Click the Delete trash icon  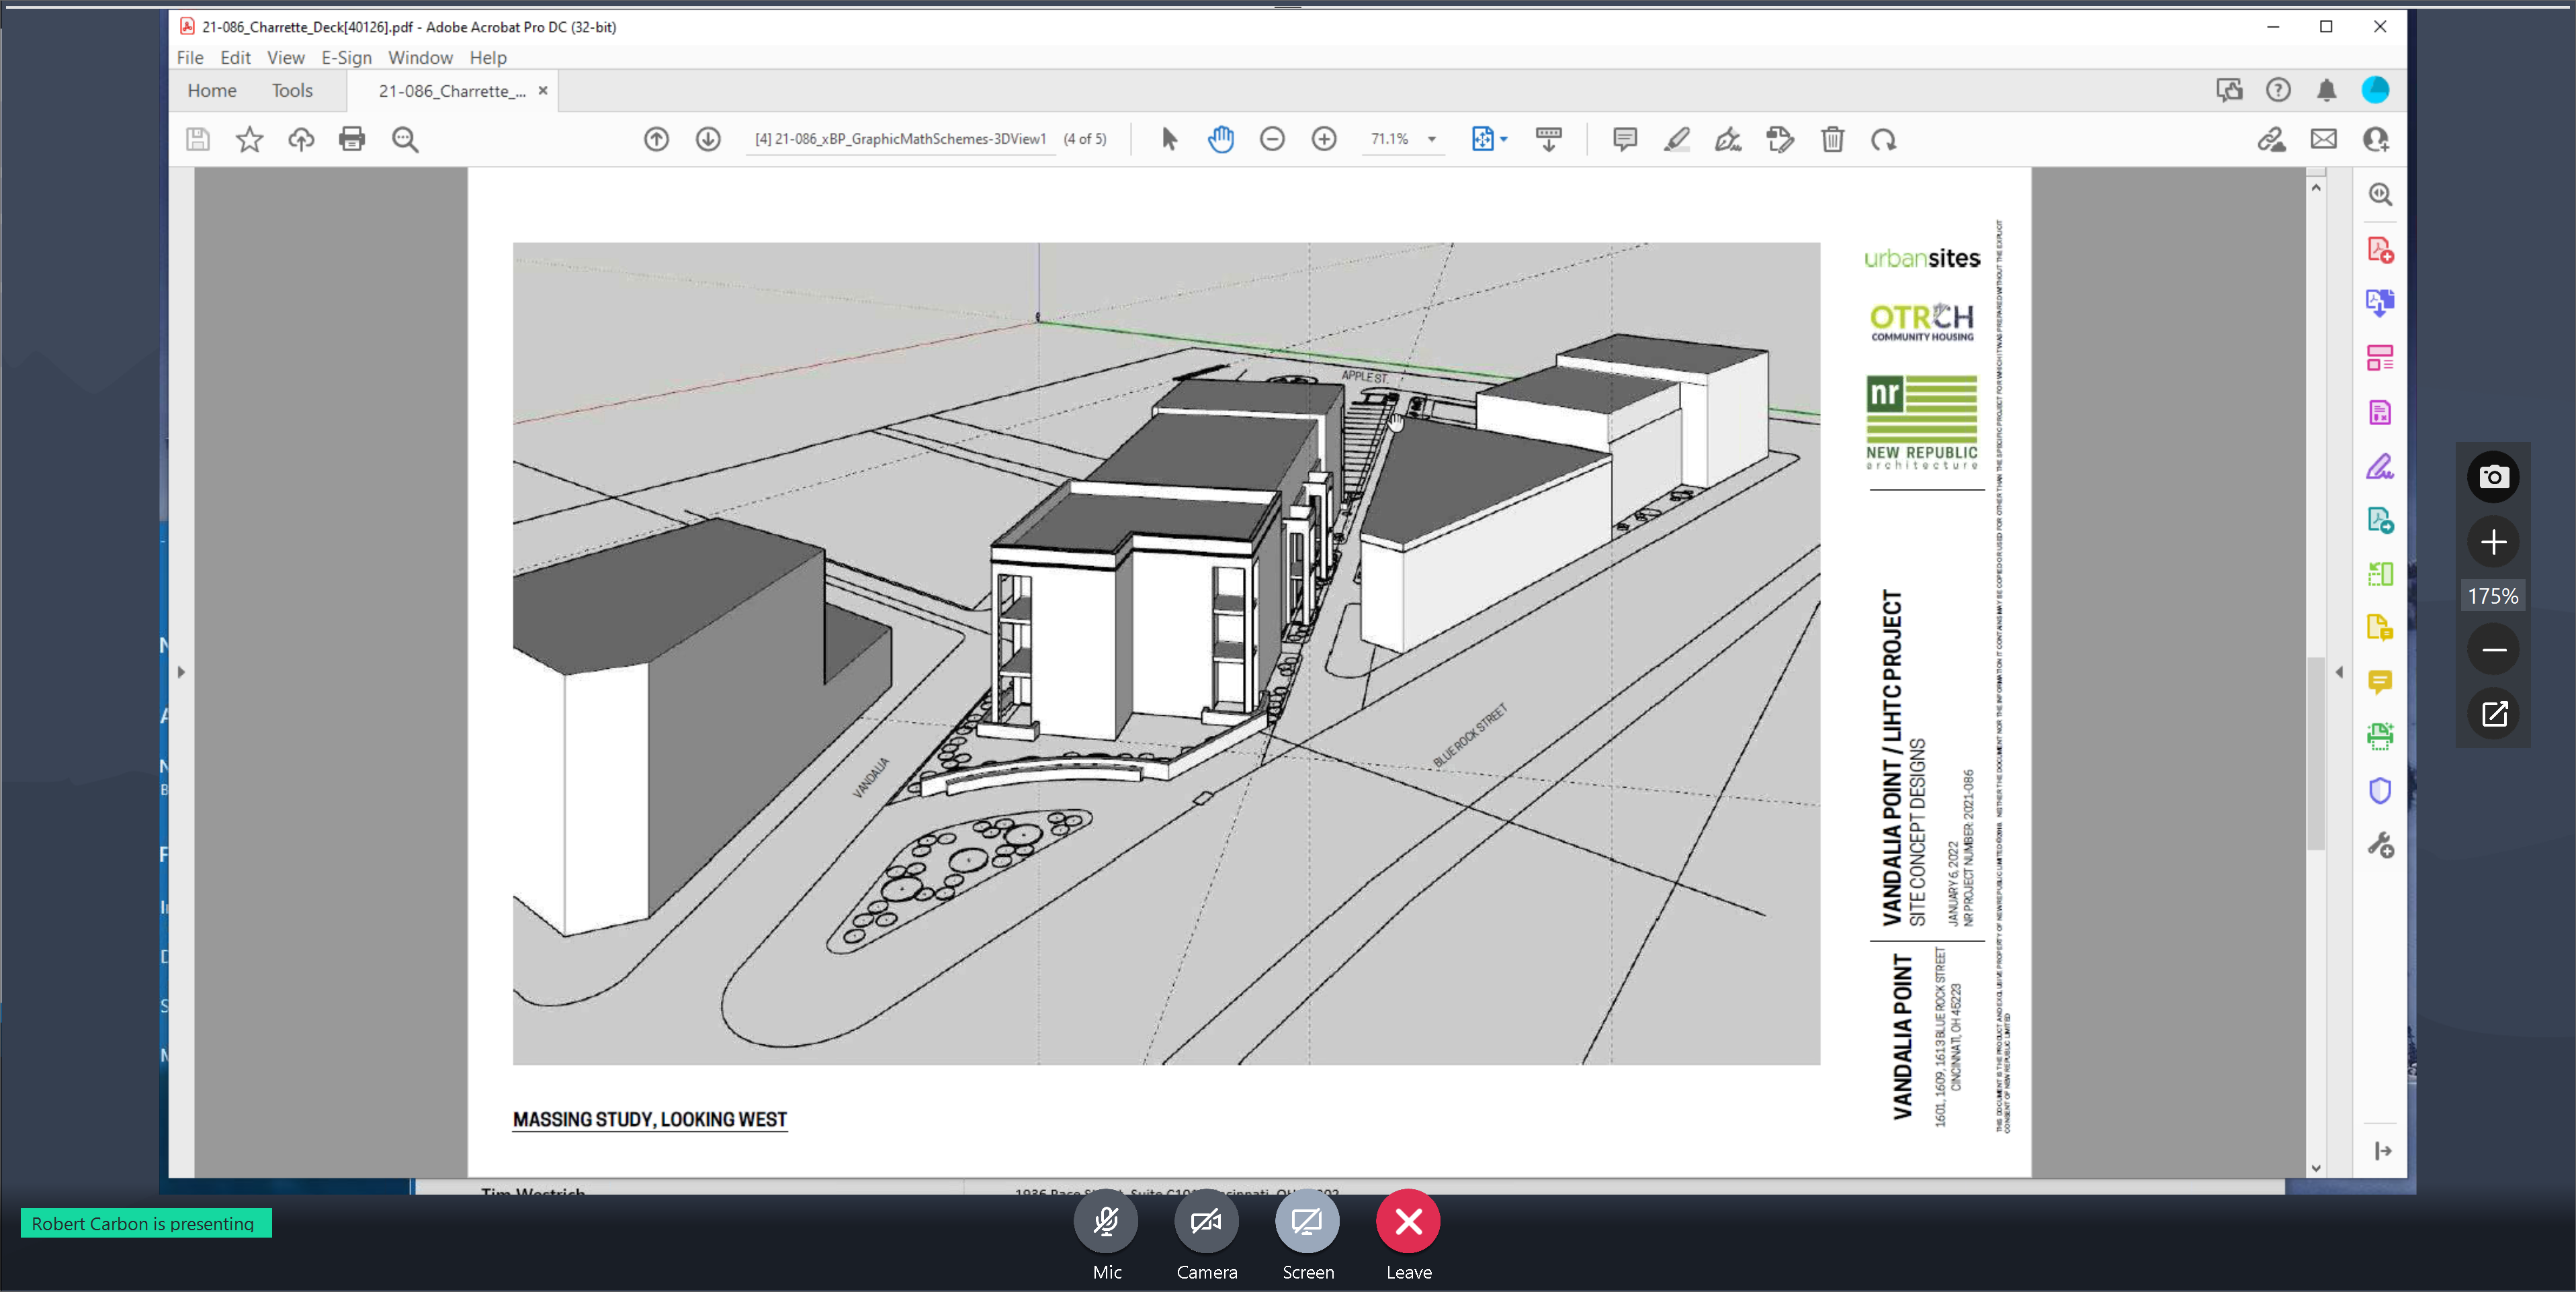1832,139
